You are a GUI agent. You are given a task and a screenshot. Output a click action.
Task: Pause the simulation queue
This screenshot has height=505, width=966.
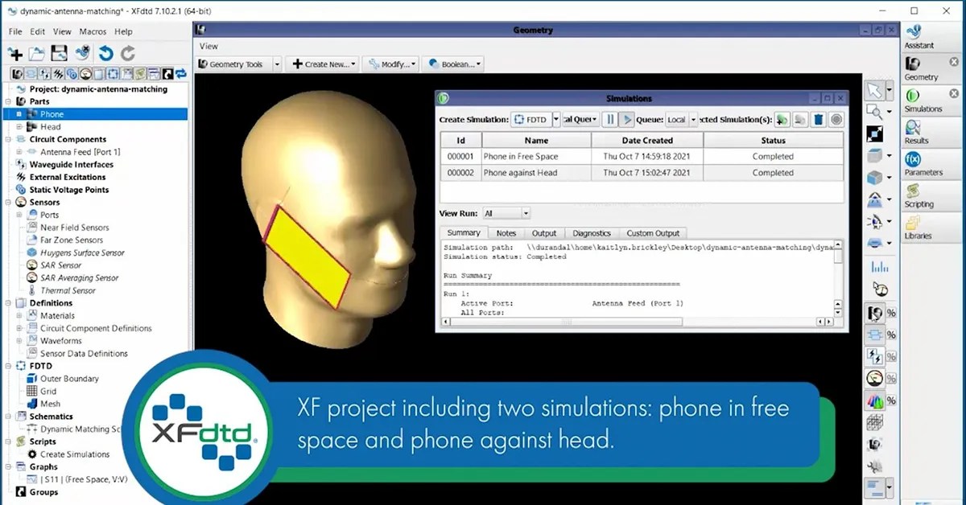[610, 119]
